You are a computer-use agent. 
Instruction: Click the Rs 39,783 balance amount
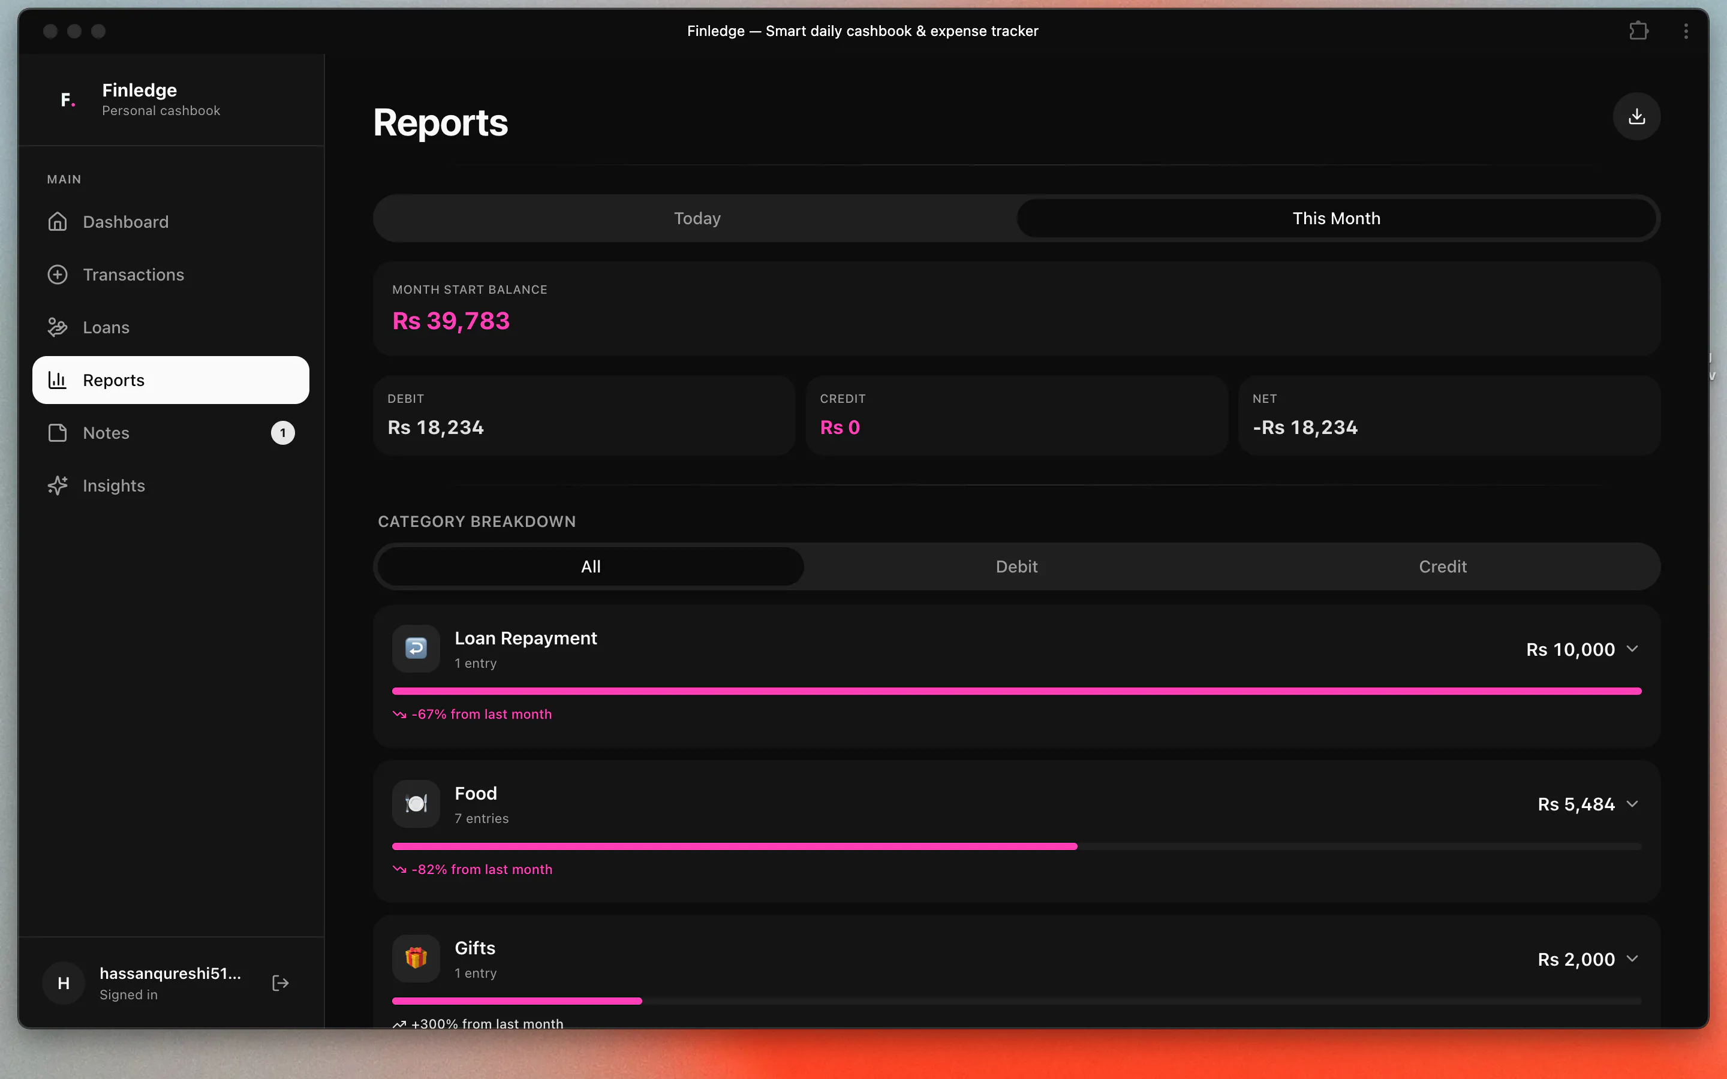(451, 321)
